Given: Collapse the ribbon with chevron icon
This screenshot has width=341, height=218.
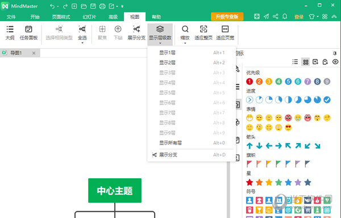Looking at the screenshot, I should coord(334,16).
